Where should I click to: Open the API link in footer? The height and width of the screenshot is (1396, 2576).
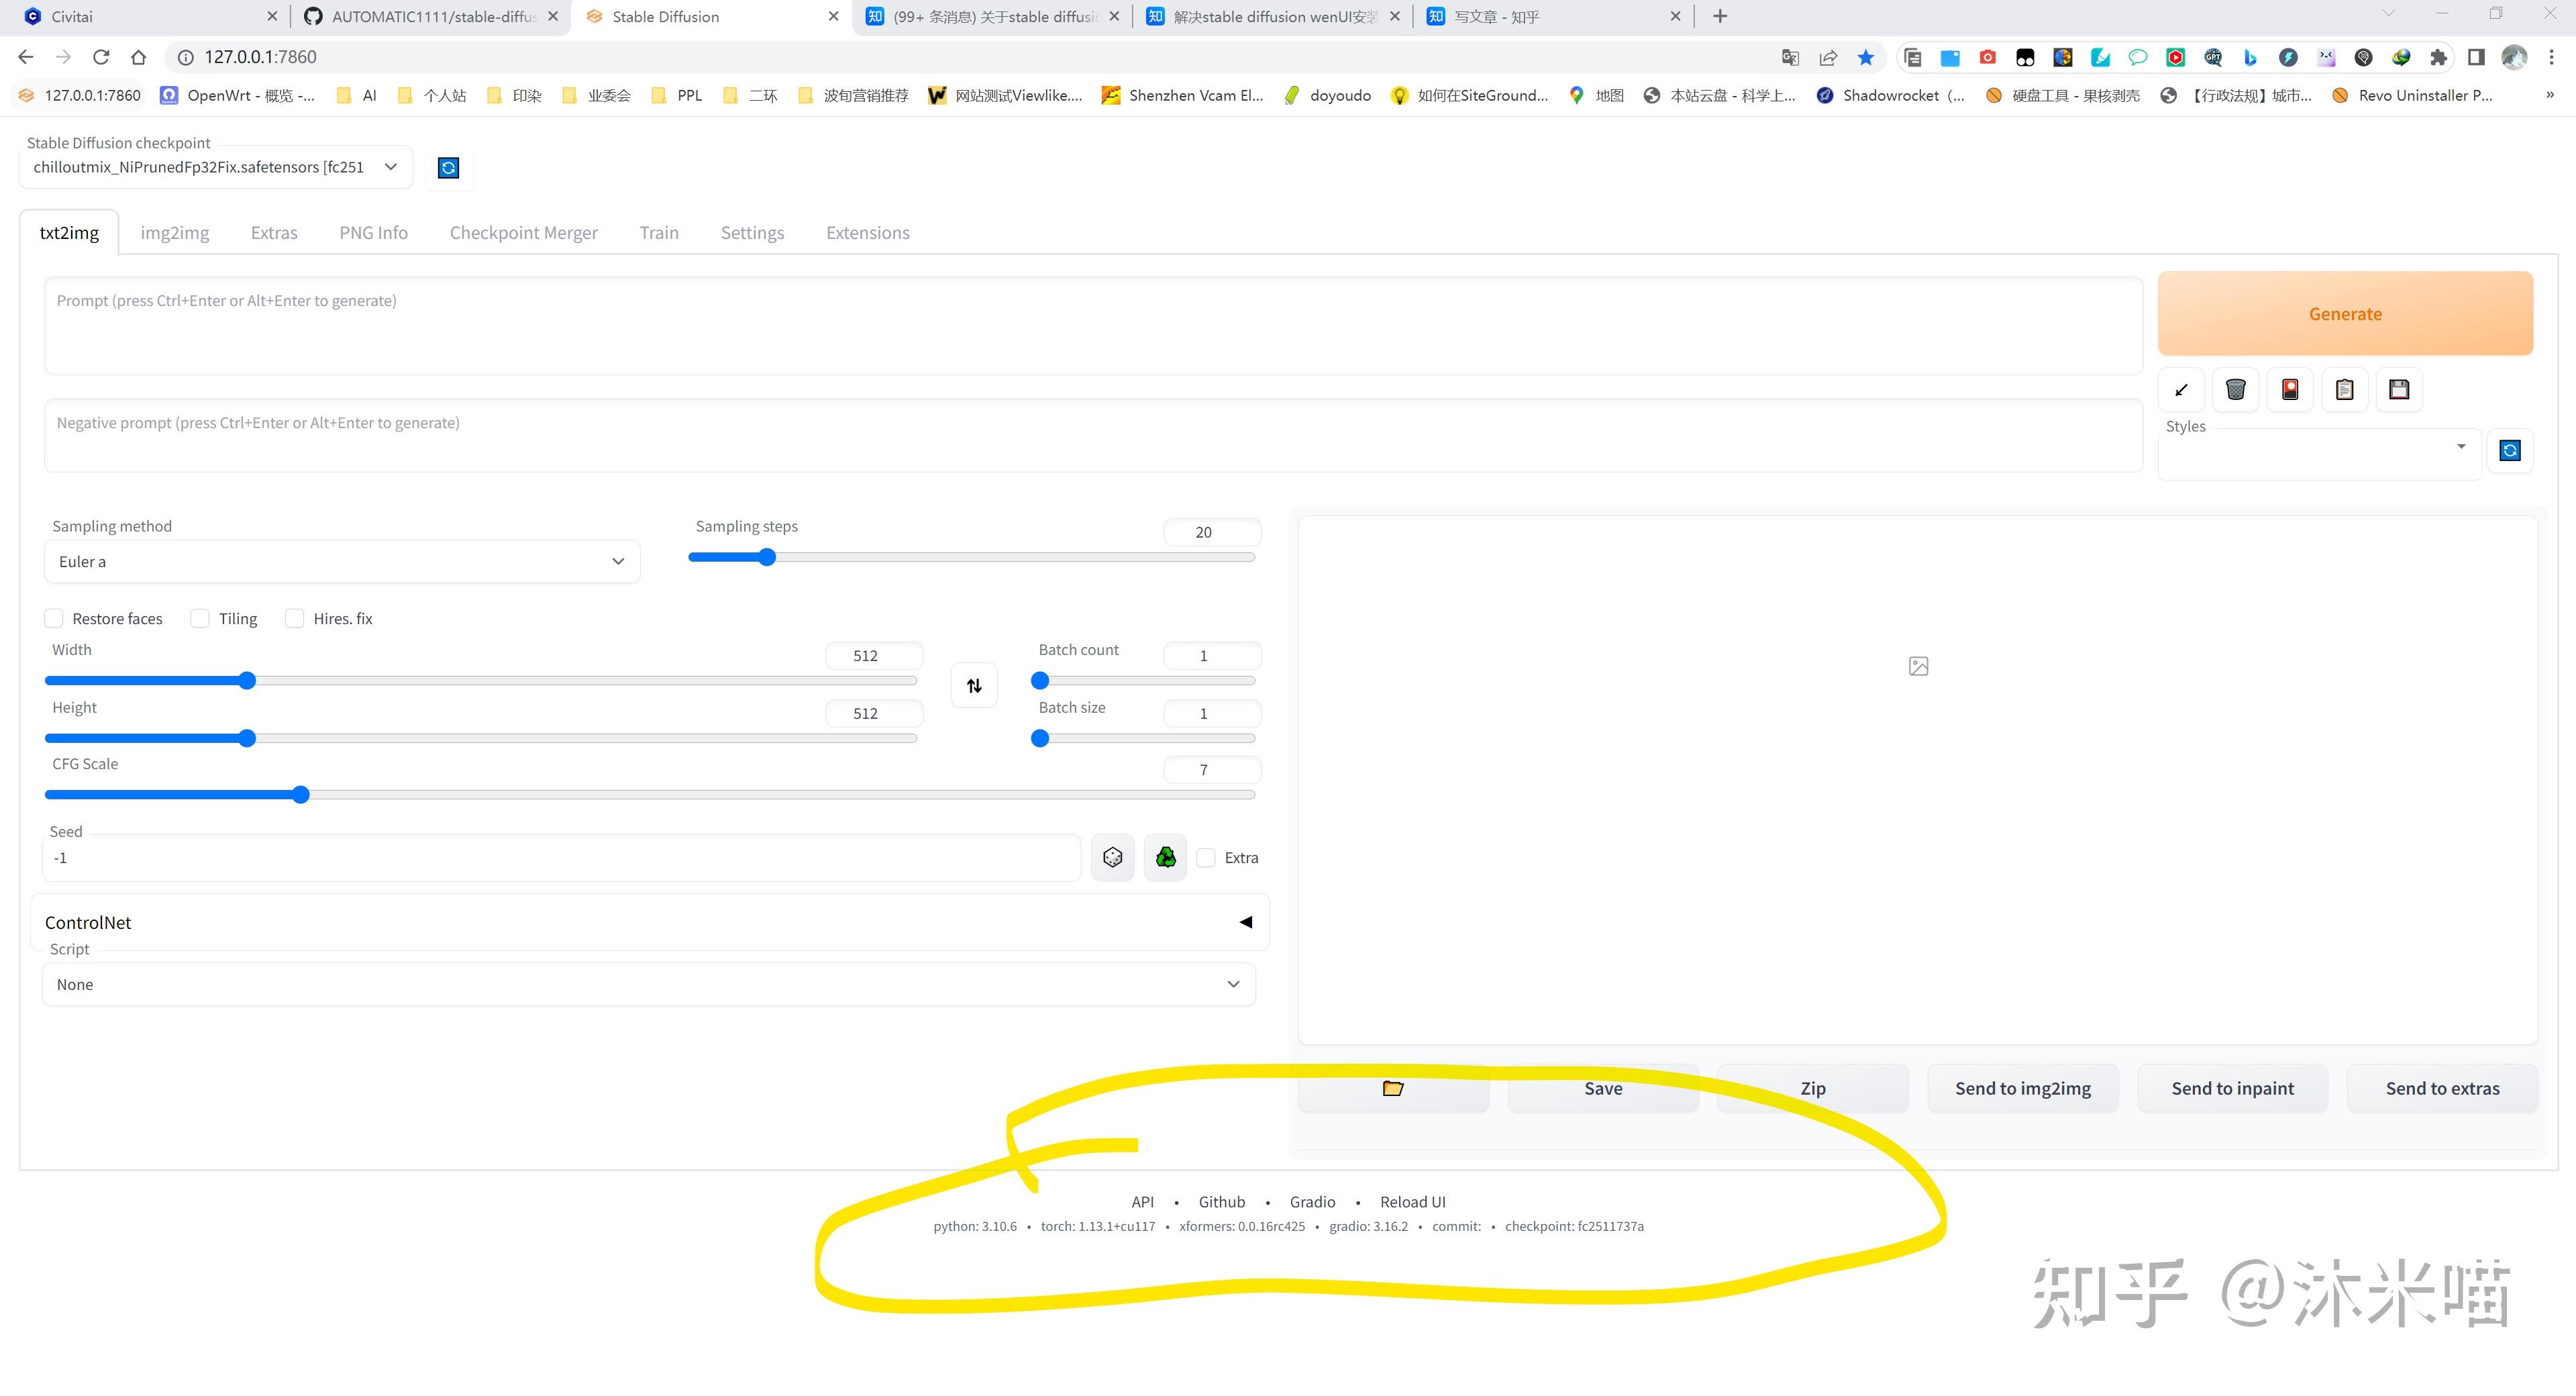1142,1201
